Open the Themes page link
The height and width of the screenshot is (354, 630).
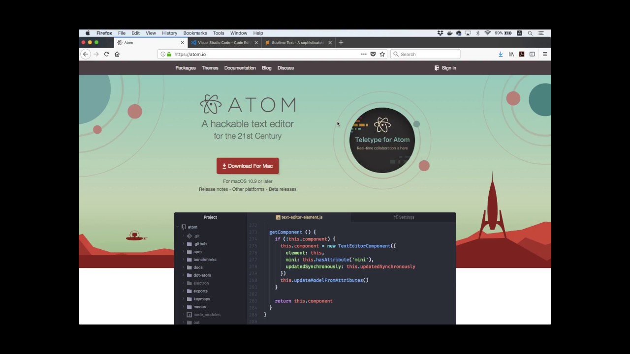(x=210, y=68)
